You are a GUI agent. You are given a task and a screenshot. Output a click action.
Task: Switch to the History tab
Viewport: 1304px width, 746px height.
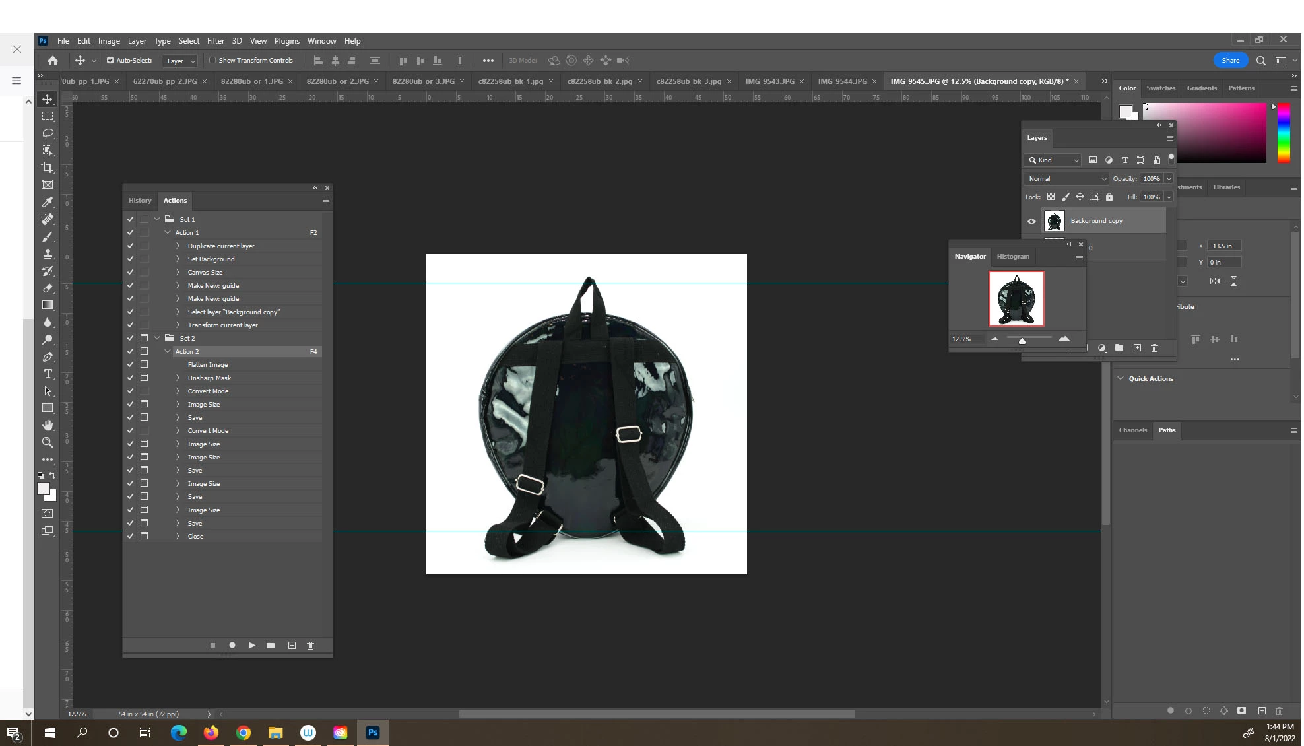pos(140,200)
